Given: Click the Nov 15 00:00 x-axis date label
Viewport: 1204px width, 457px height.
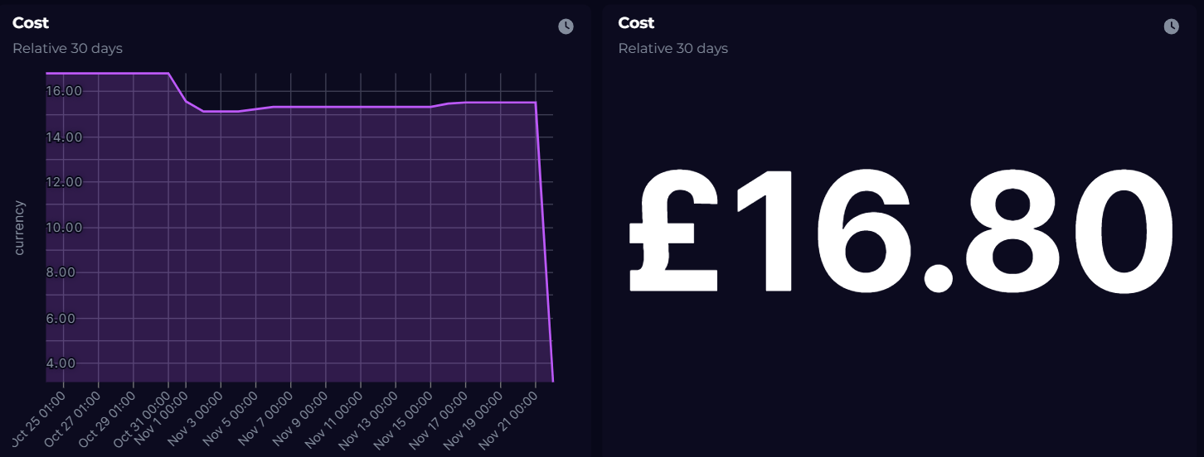Looking at the screenshot, I should point(406,419).
